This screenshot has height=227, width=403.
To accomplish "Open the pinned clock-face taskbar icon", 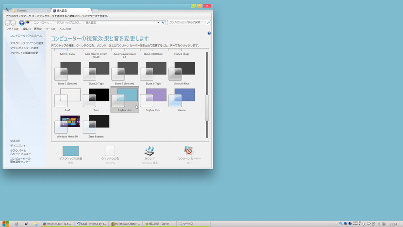I will click(x=26, y=224).
